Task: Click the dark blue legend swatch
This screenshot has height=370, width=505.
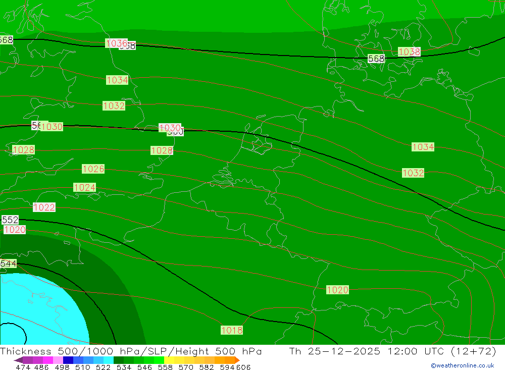Action: tap(68, 360)
